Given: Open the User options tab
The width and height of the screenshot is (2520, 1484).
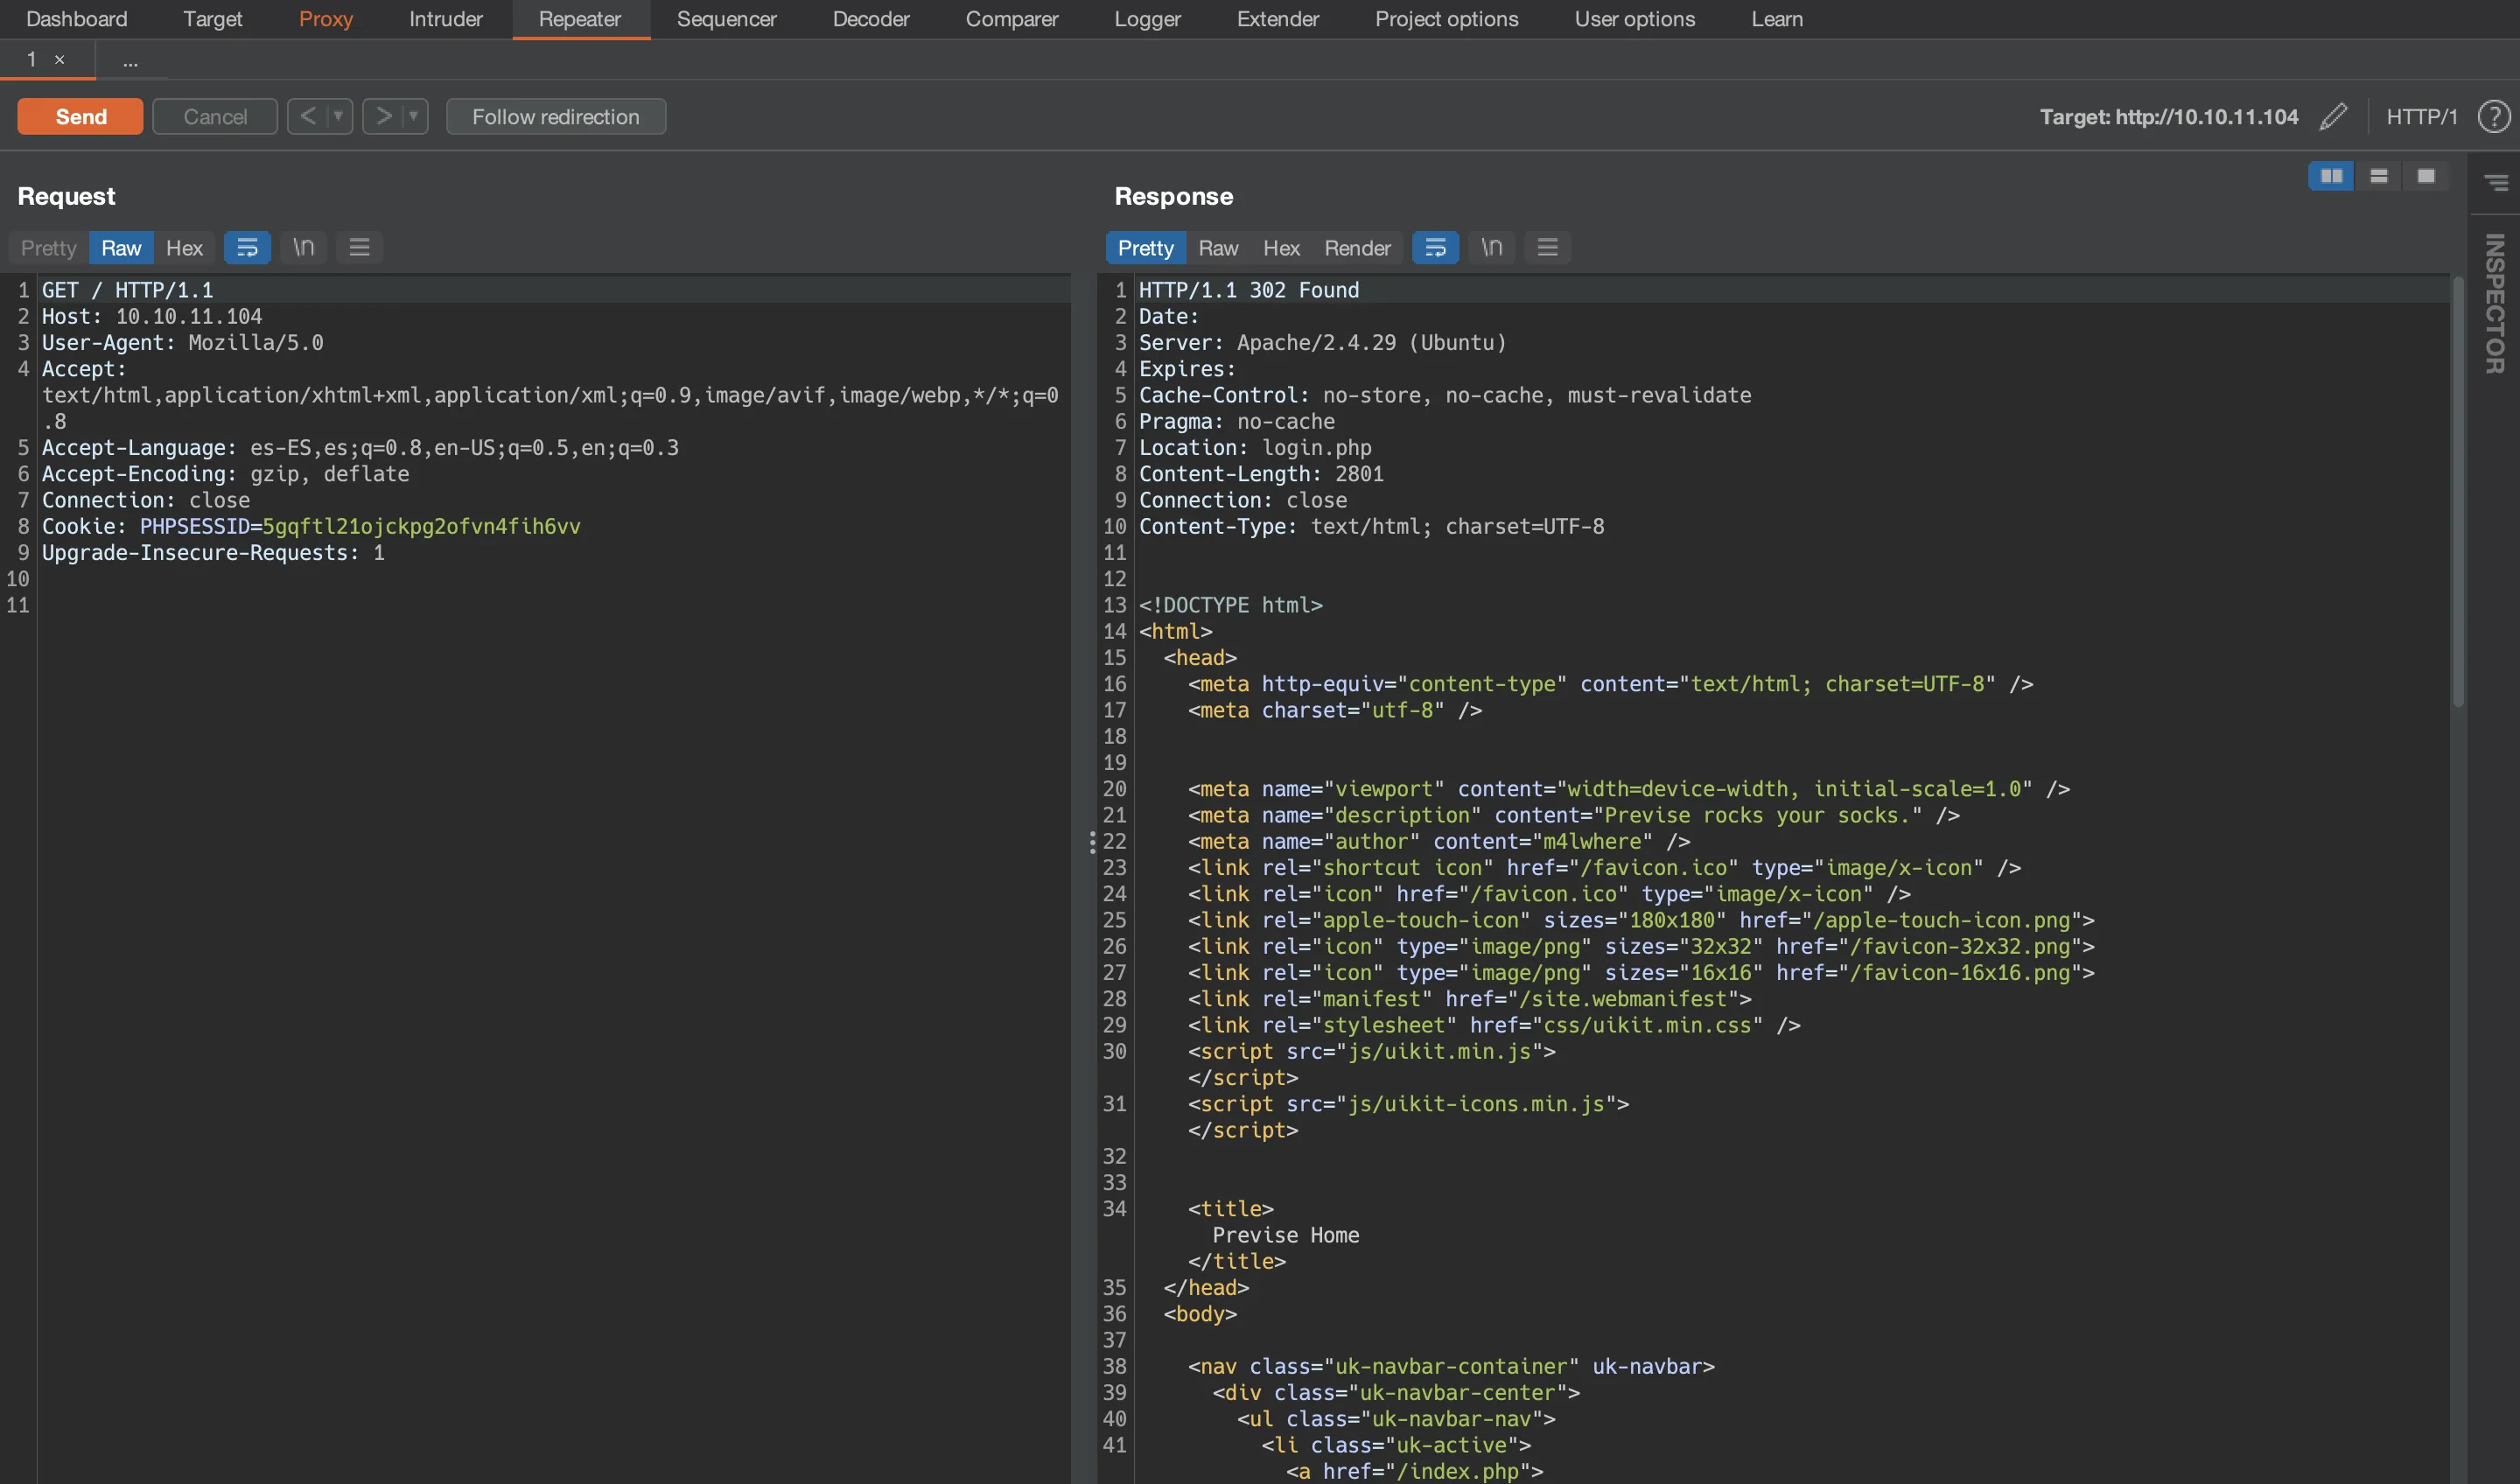Looking at the screenshot, I should click(1635, 19).
